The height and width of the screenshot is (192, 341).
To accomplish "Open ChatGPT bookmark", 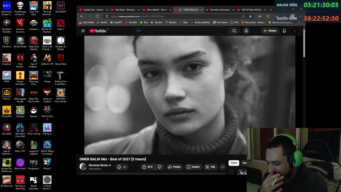I will [x=116, y=22].
